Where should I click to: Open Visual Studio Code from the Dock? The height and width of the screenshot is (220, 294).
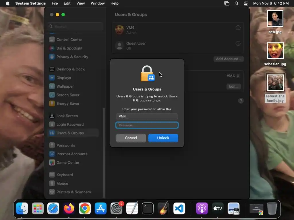click(x=179, y=209)
